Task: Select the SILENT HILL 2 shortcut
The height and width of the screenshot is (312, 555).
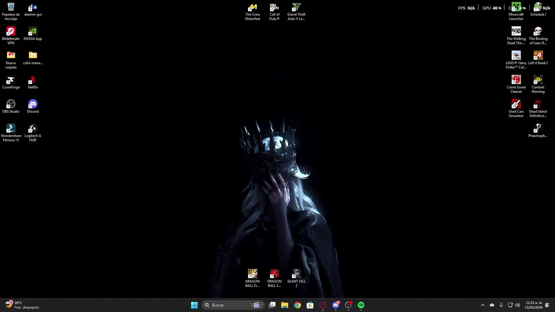Action: [x=296, y=279]
